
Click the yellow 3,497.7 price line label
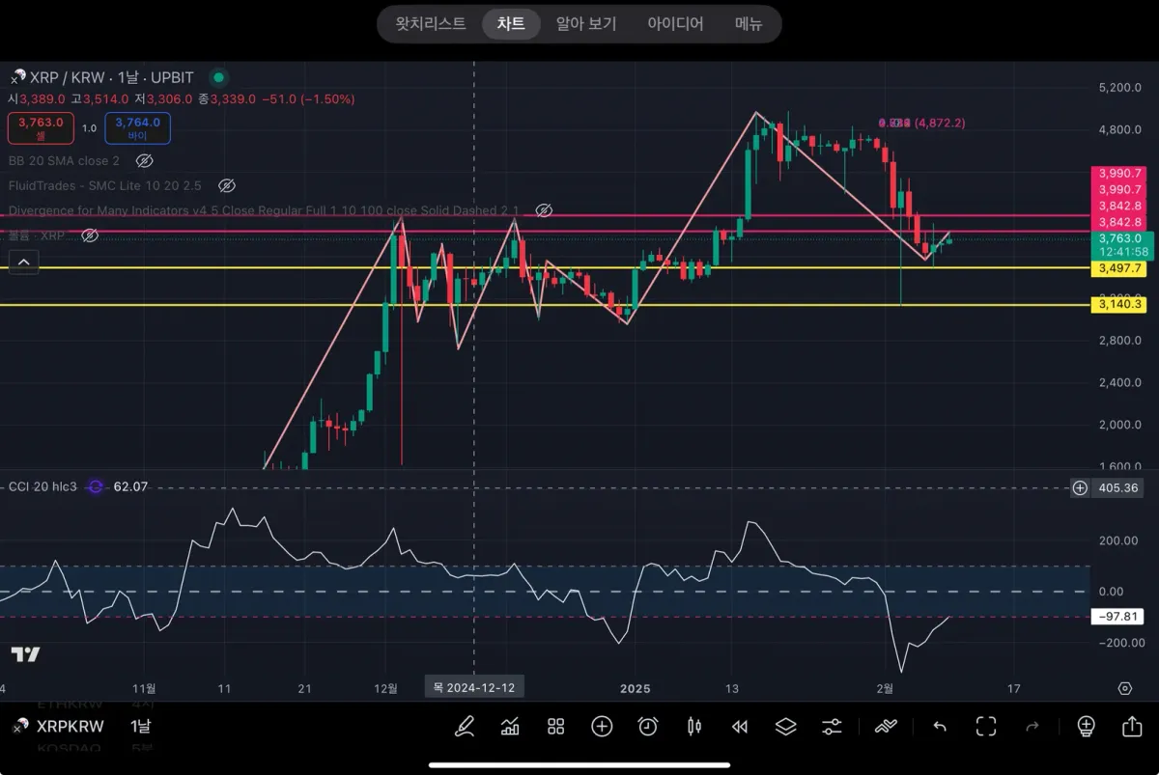(1118, 268)
